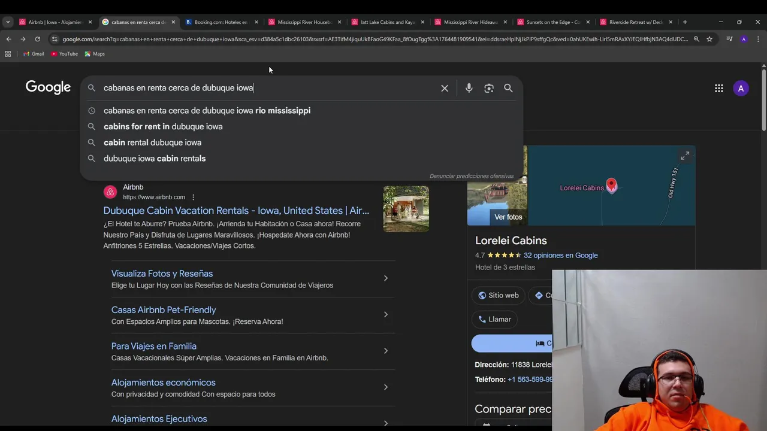Open Gmail bookmark

click(34, 54)
